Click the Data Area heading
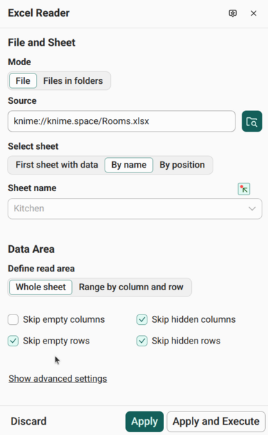The height and width of the screenshot is (435, 268). [31, 249]
